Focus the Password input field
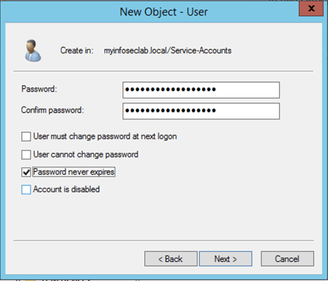 [x=201, y=90]
